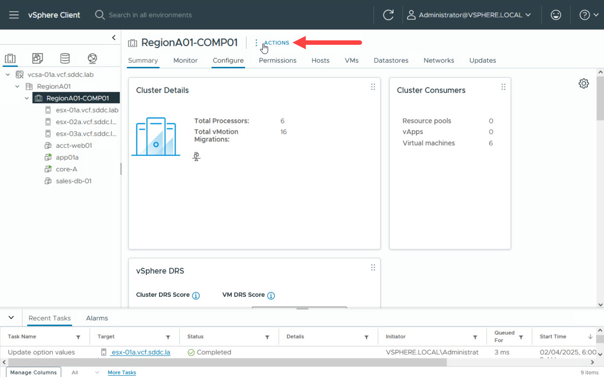Select Storage inventory icon
This screenshot has width=604, height=377.
coord(65,58)
